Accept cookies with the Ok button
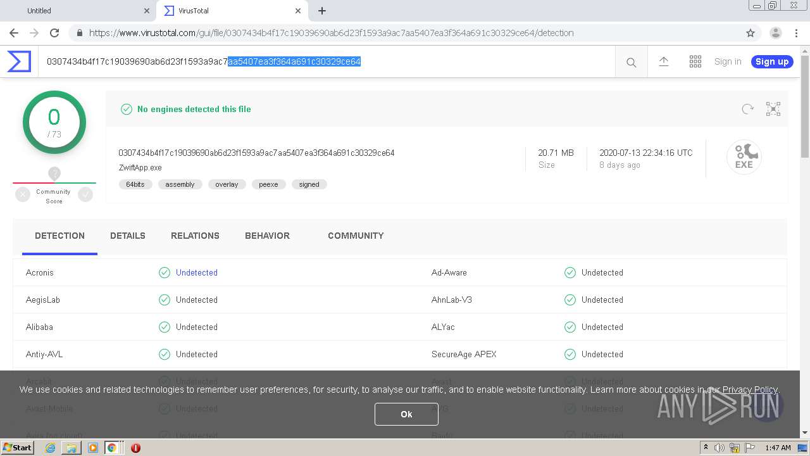This screenshot has height=456, width=810. 406,414
